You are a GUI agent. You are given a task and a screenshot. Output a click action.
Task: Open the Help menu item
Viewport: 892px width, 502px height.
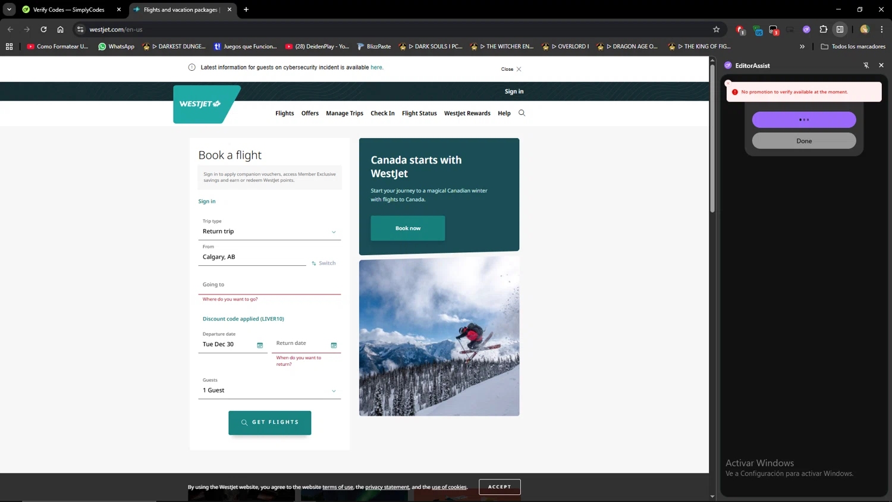pyautogui.click(x=504, y=113)
